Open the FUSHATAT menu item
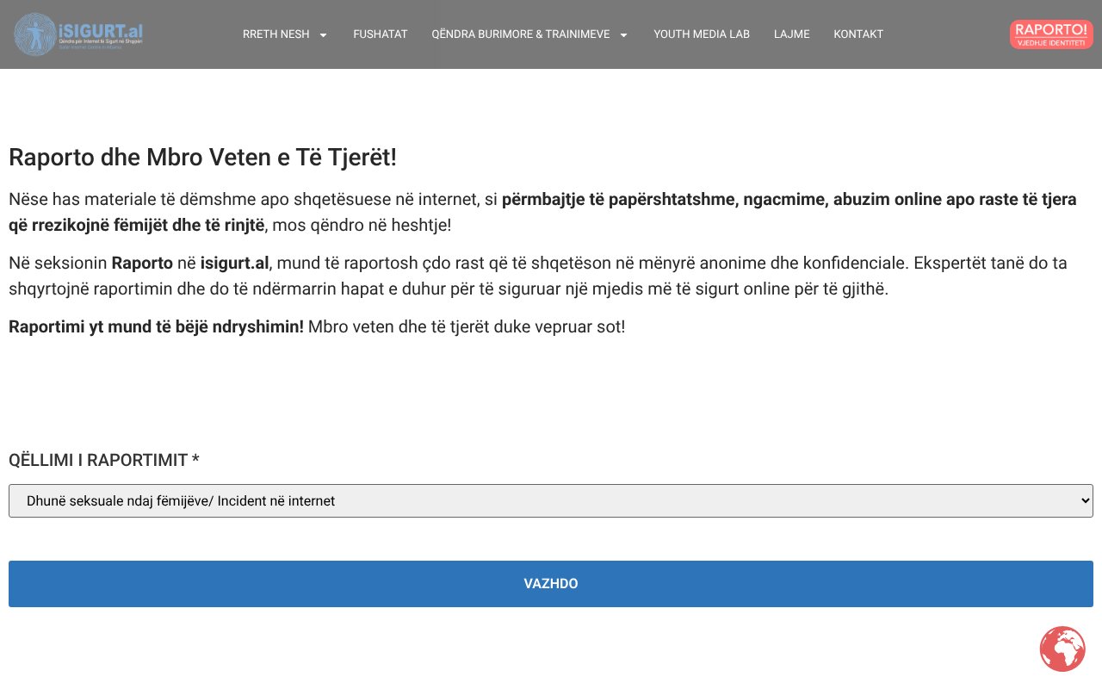This screenshot has width=1102, height=689. (x=380, y=34)
